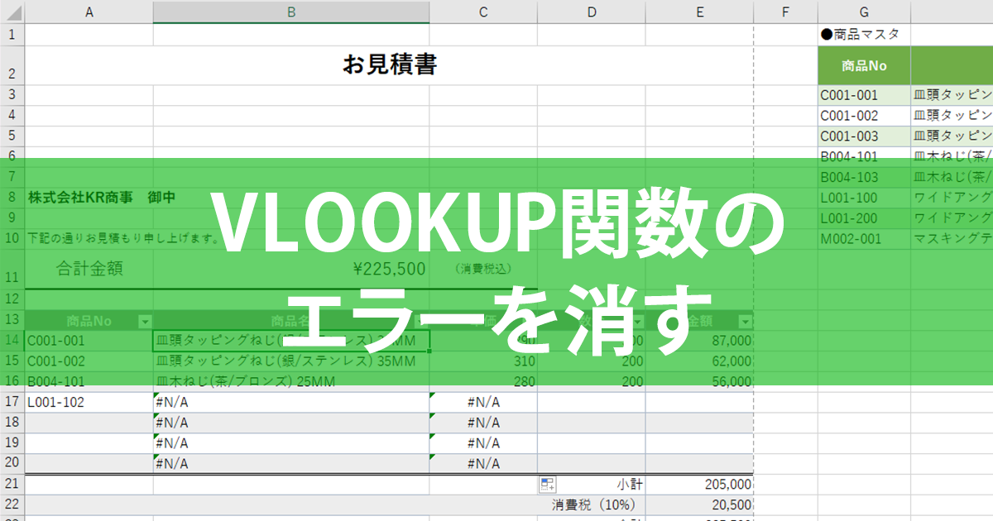Screen dimensions: 993x521
Task: Select the unit price cell 310
Action: click(483, 361)
